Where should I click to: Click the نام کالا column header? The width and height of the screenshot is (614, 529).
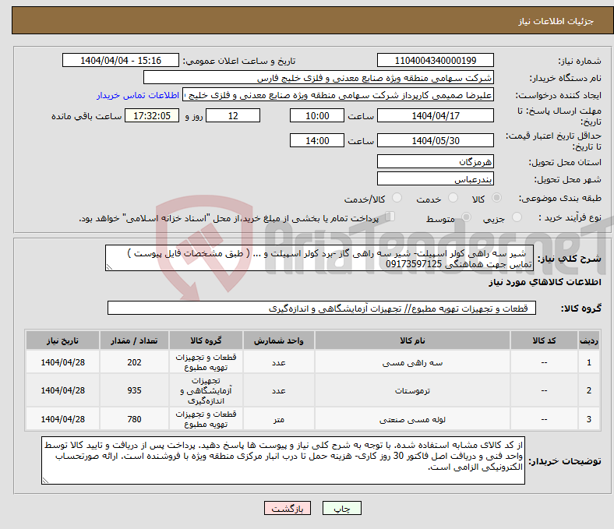[x=412, y=340]
